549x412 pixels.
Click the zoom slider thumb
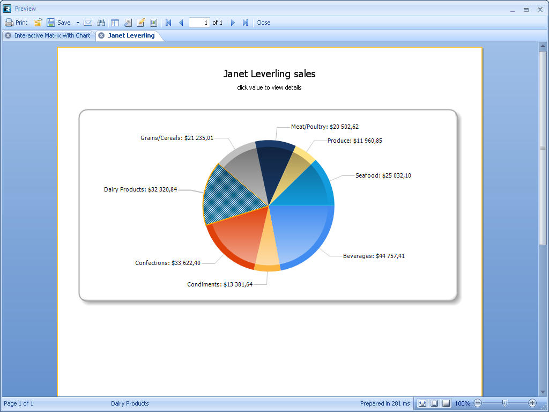point(505,403)
